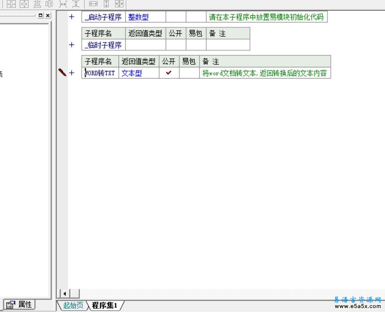
Task: Click the empty return type cell of _临时子程序
Action: (145, 45)
